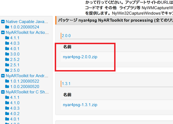Click folder icon beside ActionScript 4.0.1
Image resolution: width=173 pixels, height=124 pixels.
[7, 48]
